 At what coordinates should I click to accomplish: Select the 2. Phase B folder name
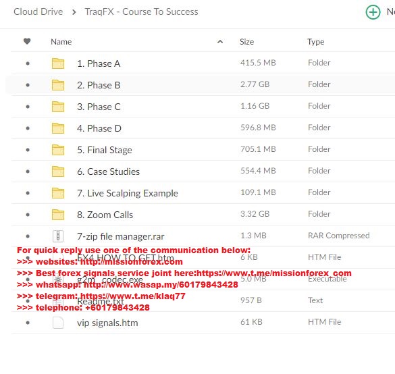pyautogui.click(x=99, y=85)
